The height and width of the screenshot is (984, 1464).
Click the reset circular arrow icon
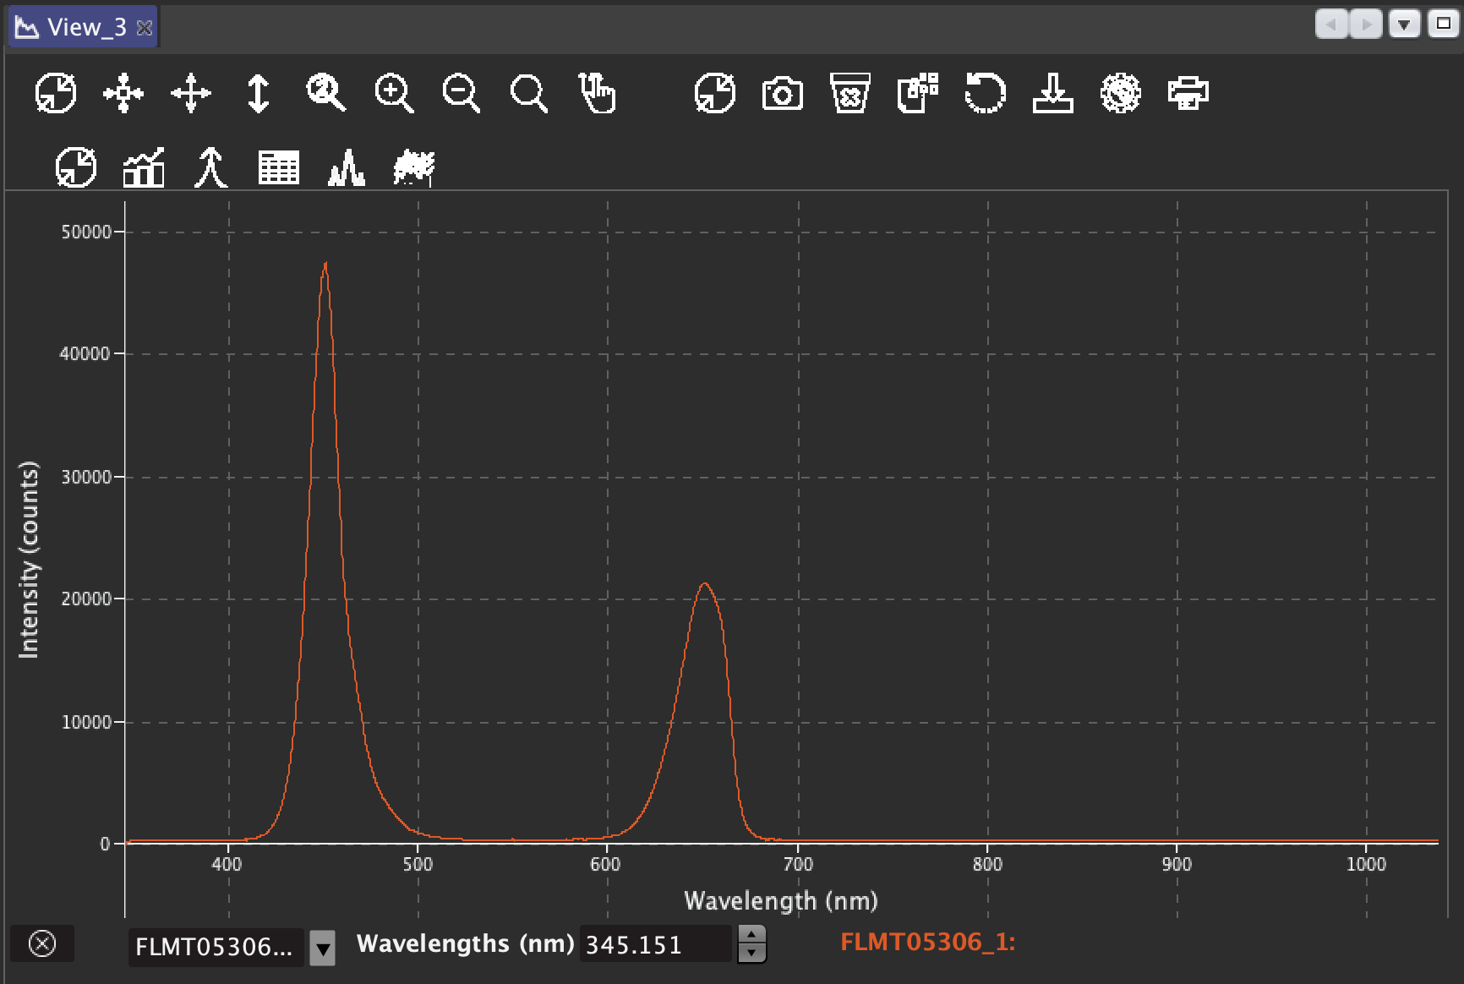pyautogui.click(x=985, y=93)
